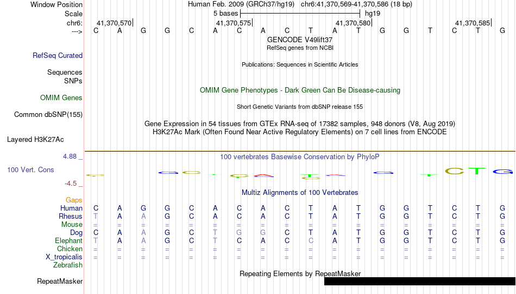Select the GTEx Gene Expression track title
The width and height of the screenshot is (516, 294).
[x=300, y=123]
